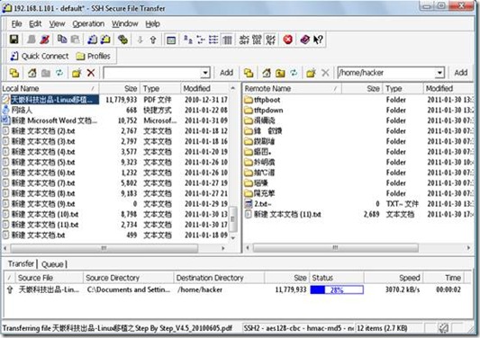Click the Download arrow icon
The image size is (480, 338).
click(x=140, y=40)
